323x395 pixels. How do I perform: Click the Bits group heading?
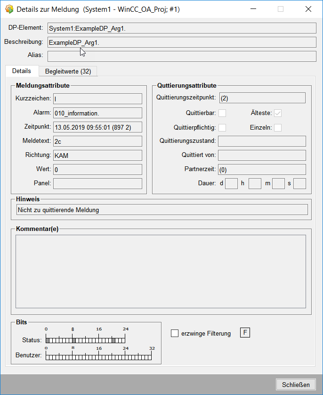tap(21, 322)
